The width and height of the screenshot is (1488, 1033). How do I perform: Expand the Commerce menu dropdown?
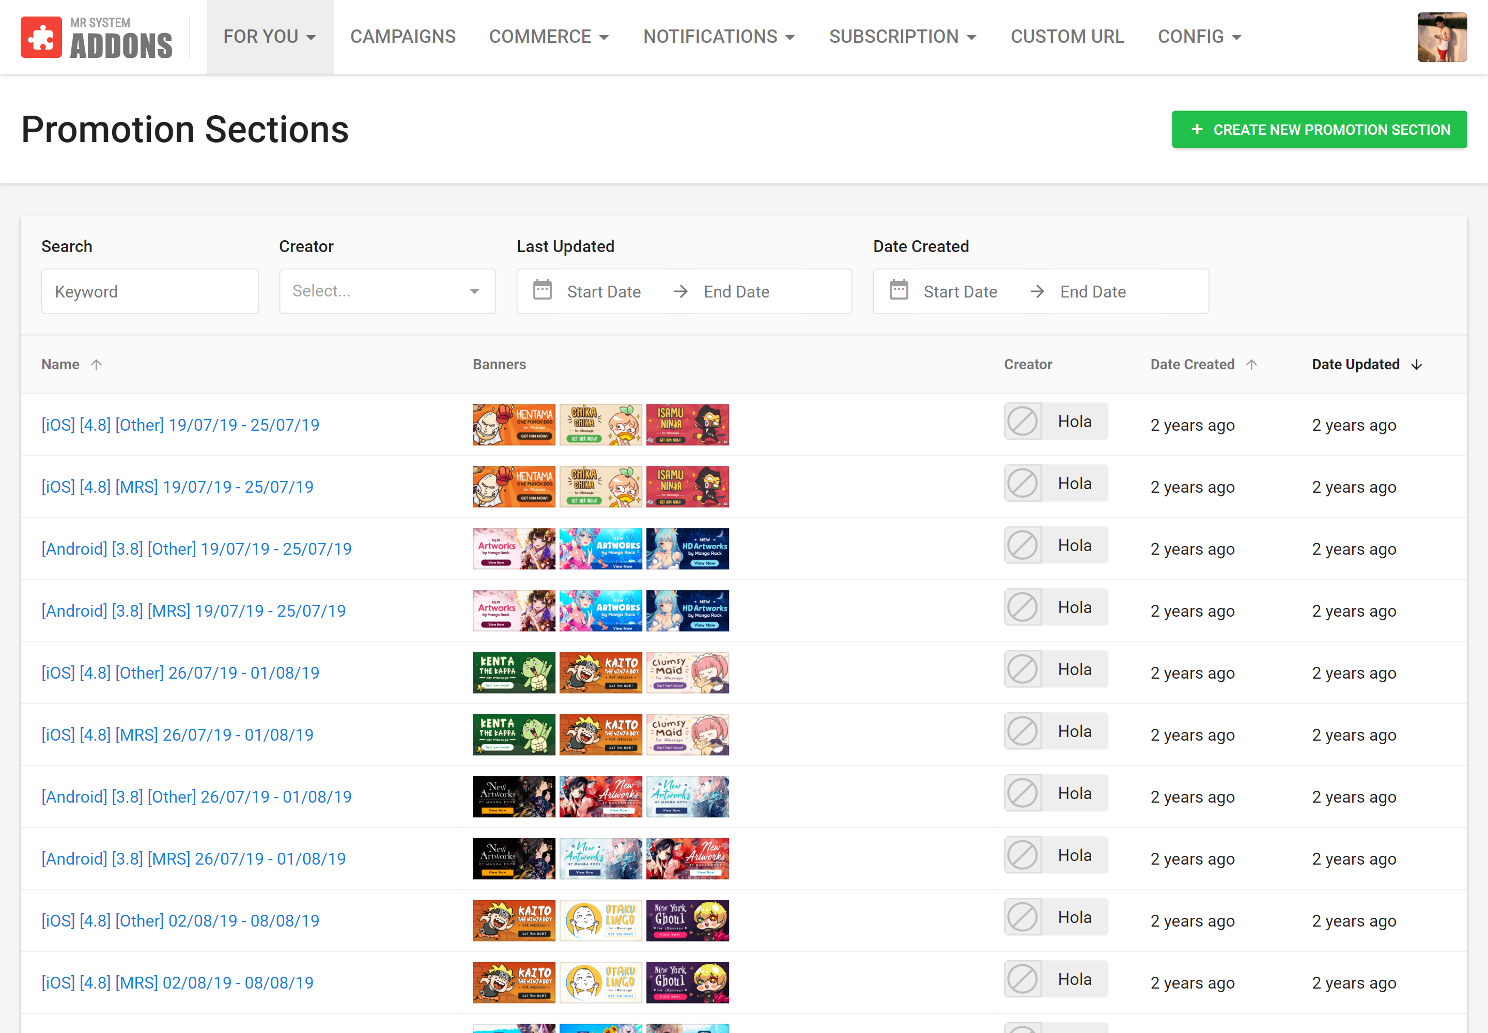[549, 37]
